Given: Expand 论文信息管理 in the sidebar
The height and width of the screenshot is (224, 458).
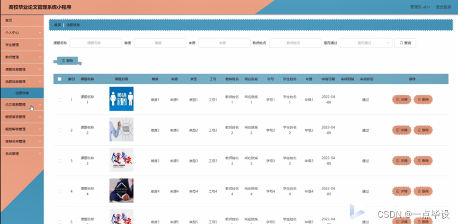Looking at the screenshot, I should 22,104.
